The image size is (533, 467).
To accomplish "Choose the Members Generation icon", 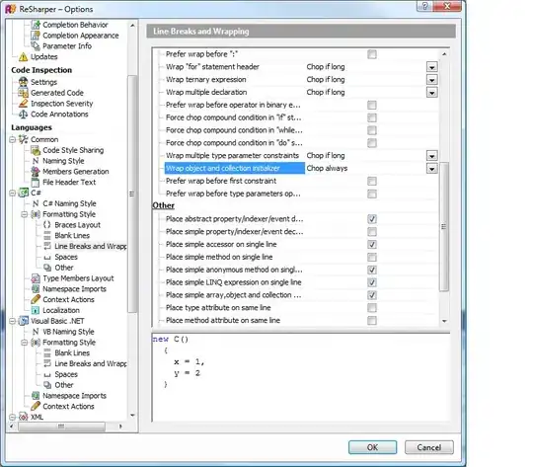I will [x=36, y=172].
